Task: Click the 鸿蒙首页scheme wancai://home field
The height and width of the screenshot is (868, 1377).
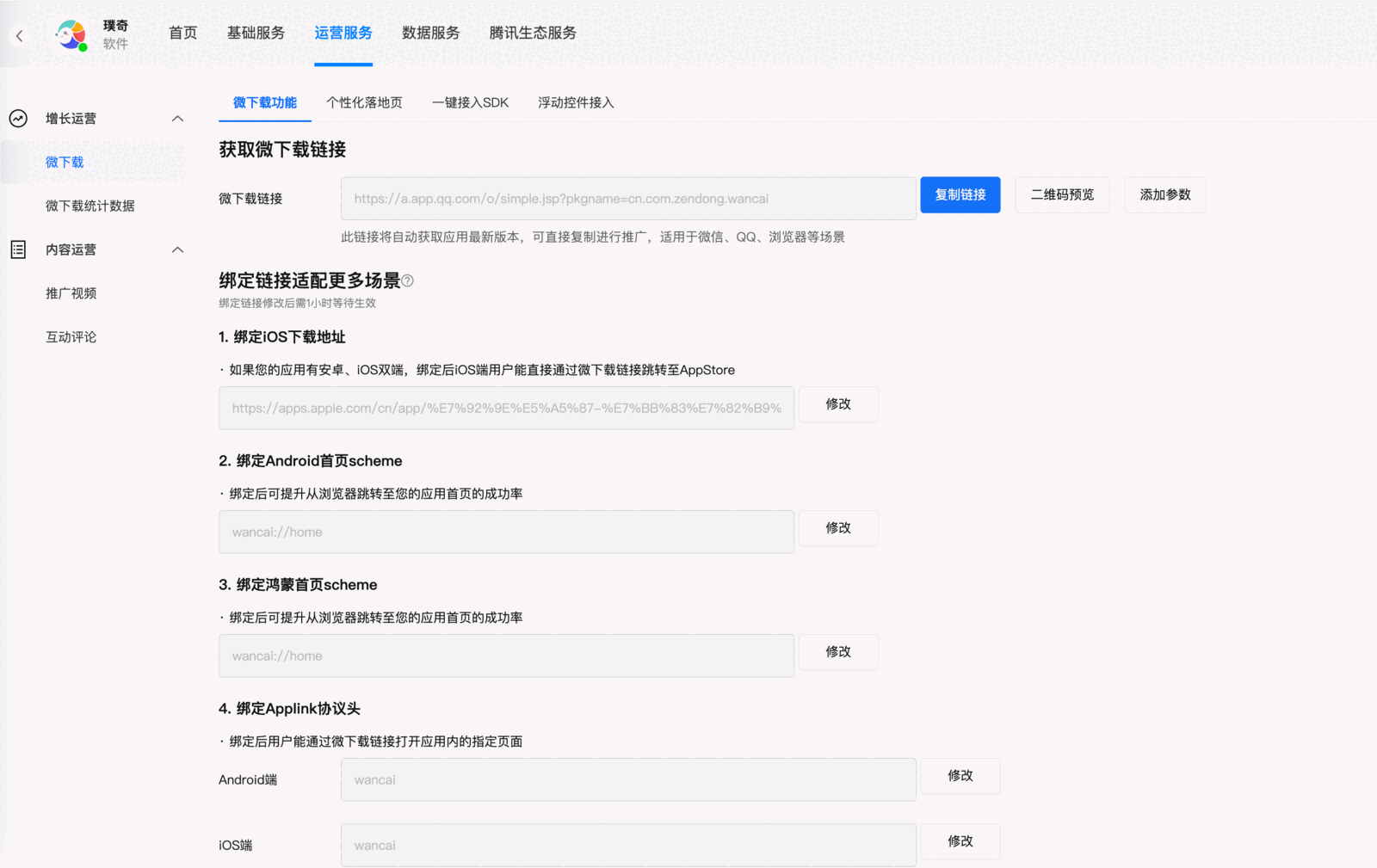Action: (x=506, y=656)
